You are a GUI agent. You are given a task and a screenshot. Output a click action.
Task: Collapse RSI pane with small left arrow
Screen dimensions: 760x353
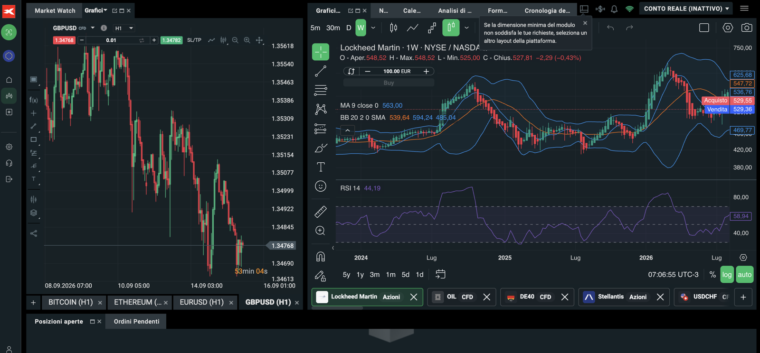coord(333,248)
